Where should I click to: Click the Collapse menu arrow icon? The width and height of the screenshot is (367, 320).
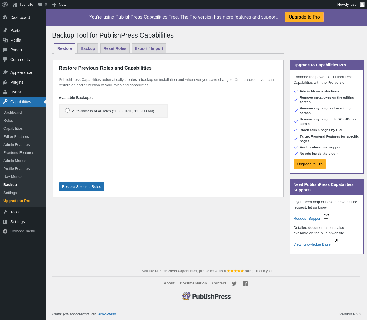[x=5, y=231]
